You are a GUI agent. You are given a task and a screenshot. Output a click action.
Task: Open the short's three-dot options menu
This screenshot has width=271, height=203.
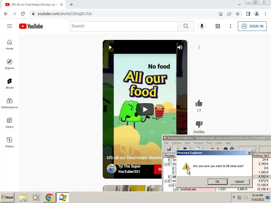[199, 47]
